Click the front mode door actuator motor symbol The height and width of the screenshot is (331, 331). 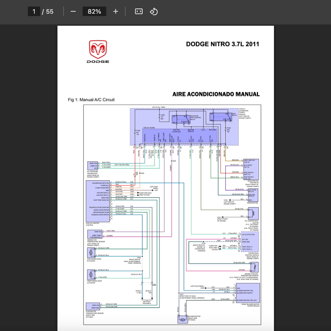91,274
